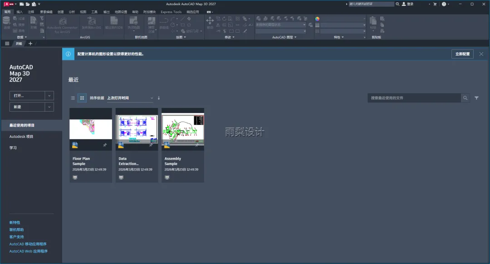Click the magnifier icon beside keyword search box
Image resolution: width=490 pixels, height=264 pixels.
(x=397, y=4)
